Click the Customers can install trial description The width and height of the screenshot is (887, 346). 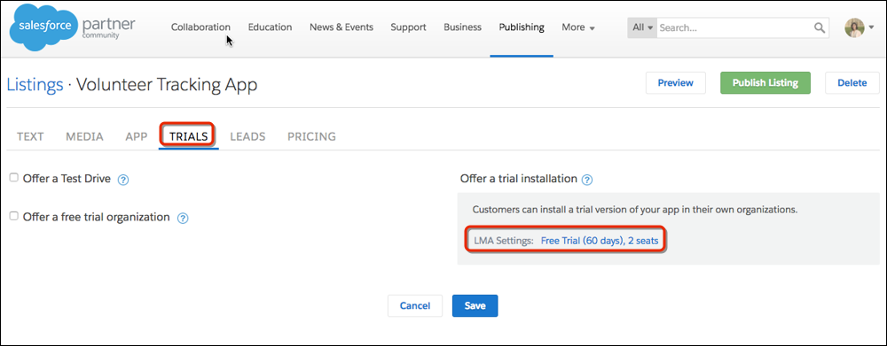click(x=635, y=210)
